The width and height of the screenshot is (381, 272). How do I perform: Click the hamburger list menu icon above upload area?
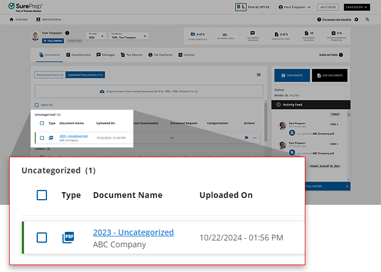coord(258,75)
